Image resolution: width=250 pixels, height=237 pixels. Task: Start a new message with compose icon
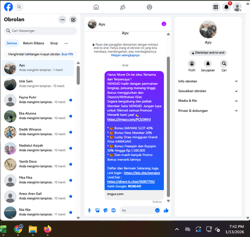coord(73,19)
